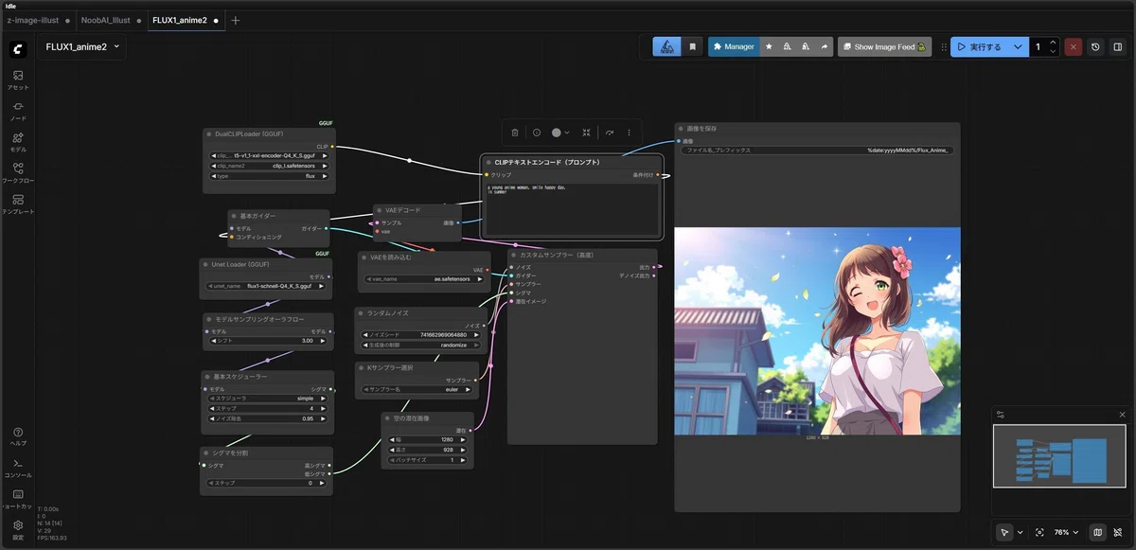
Task: Increase batch count with up stepper arrow
Action: pos(1053,42)
